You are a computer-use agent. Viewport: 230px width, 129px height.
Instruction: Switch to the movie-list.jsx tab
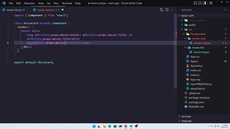click(x=14, y=10)
